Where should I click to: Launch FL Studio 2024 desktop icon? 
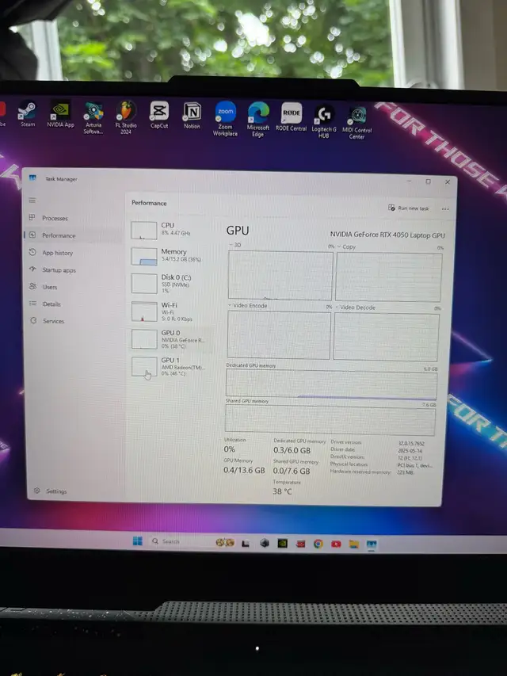click(x=126, y=118)
